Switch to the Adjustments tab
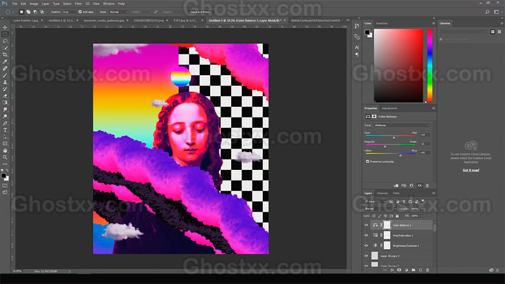 pyautogui.click(x=390, y=108)
